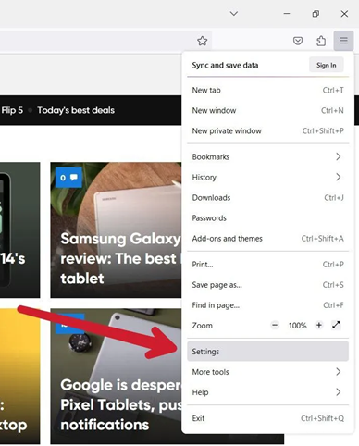The image size is (359, 446).
Task: Open the Extensions puzzle icon
Action: (321, 41)
